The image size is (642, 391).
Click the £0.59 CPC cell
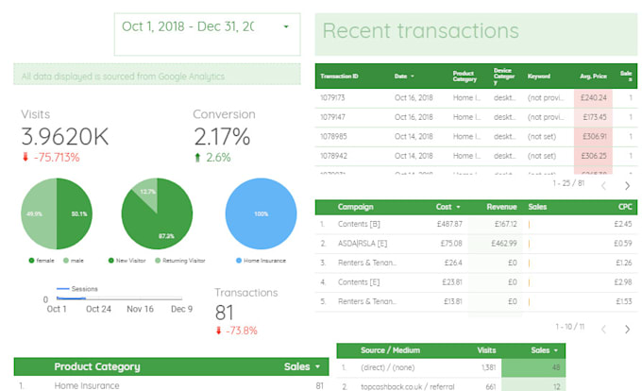point(623,244)
